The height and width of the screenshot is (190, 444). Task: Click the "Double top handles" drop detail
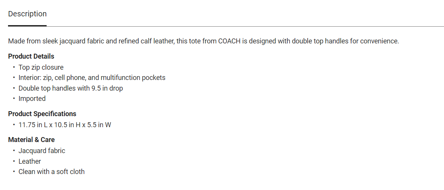click(70, 88)
